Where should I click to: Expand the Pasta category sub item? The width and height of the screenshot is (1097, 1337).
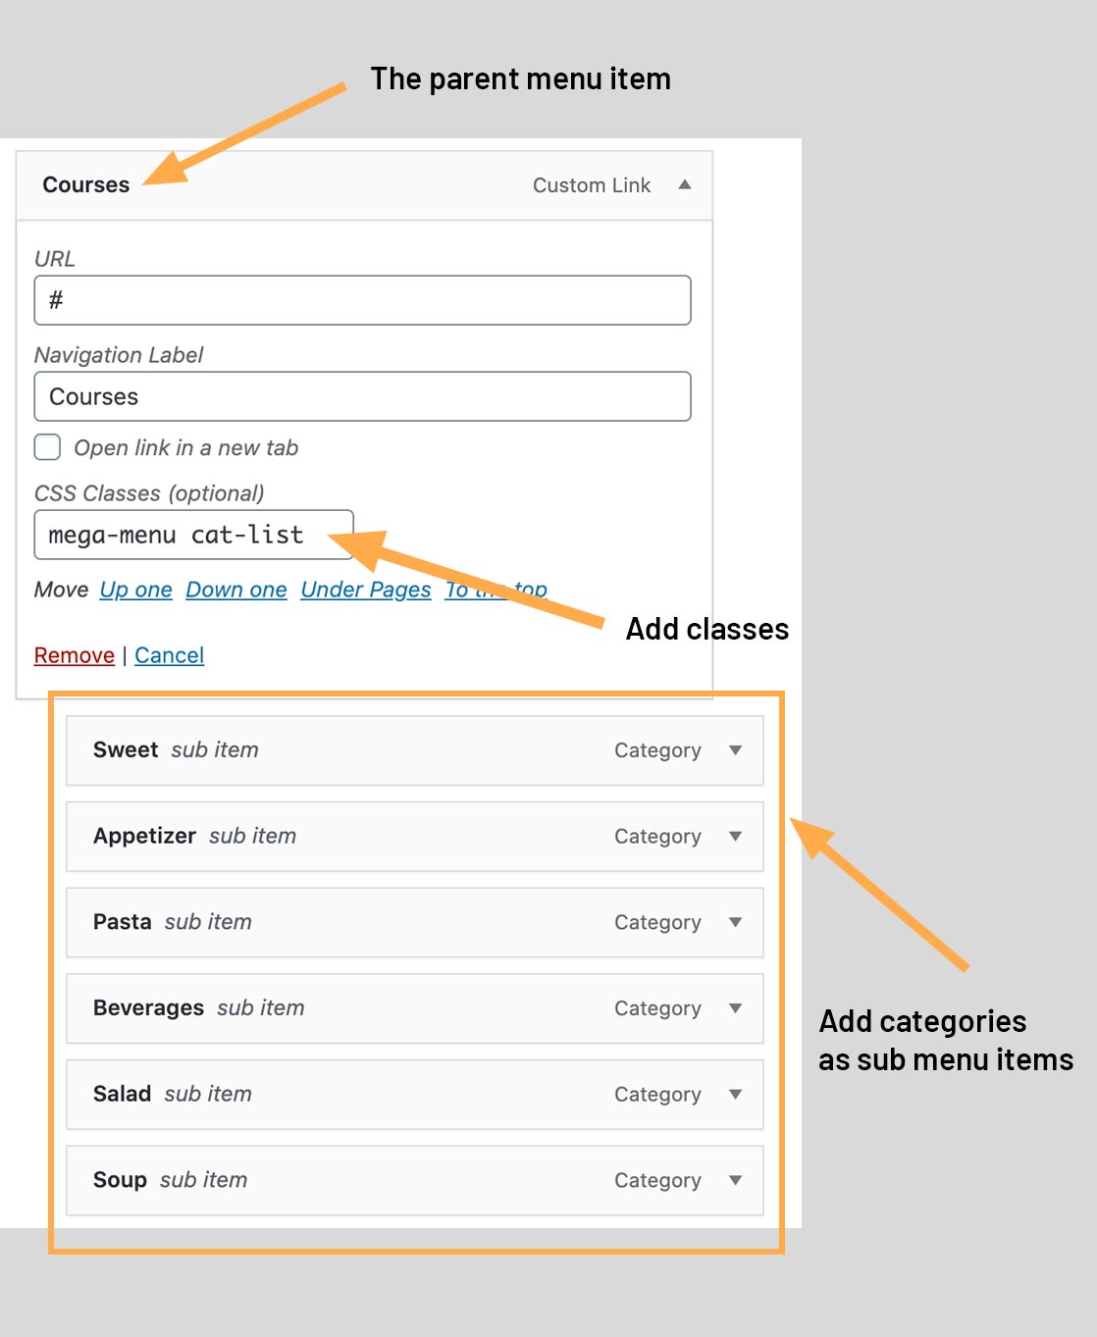click(x=735, y=922)
